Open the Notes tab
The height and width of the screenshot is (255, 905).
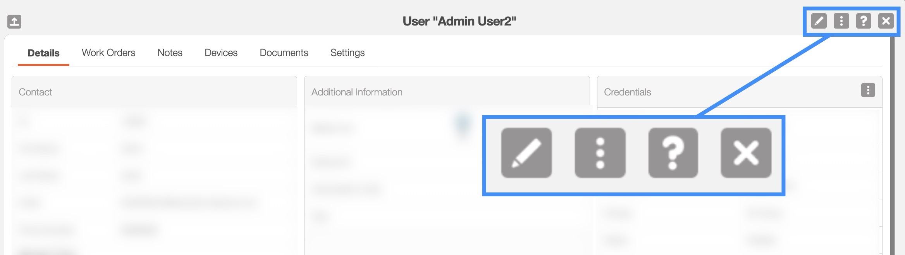point(170,53)
